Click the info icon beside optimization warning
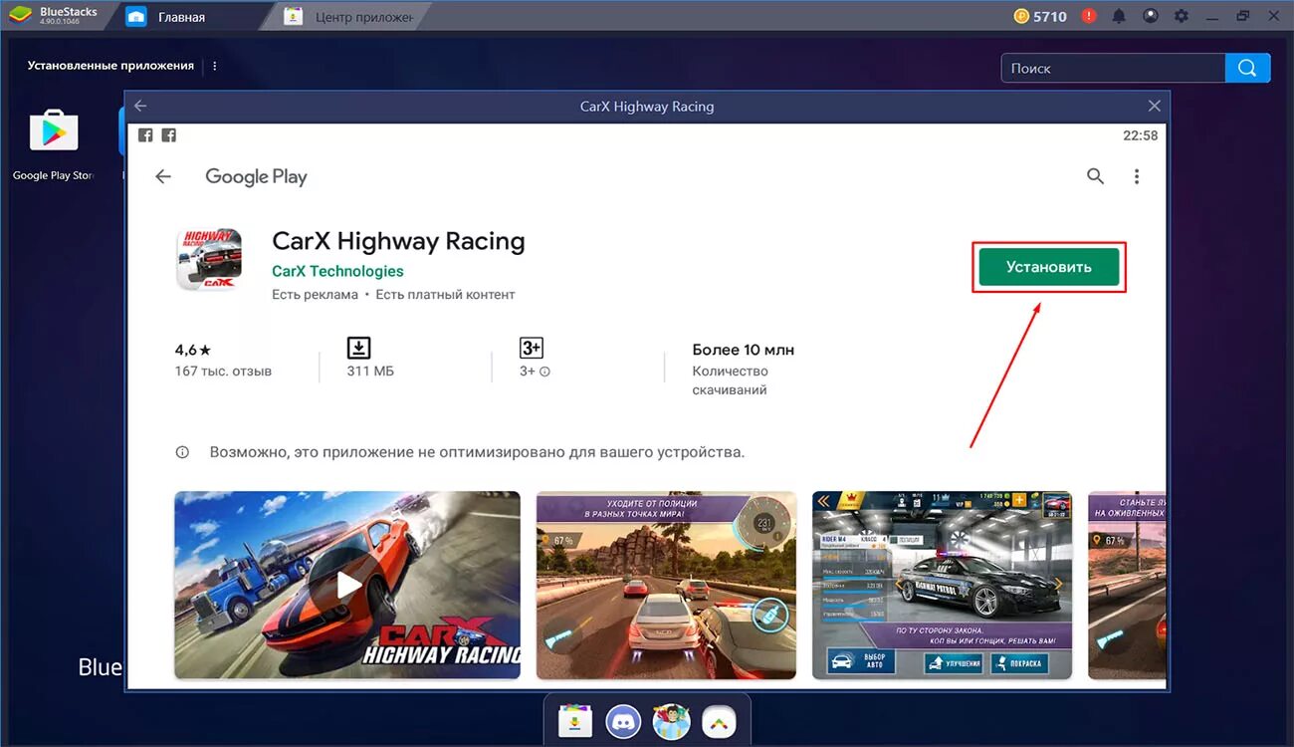The height and width of the screenshot is (747, 1294). tap(182, 452)
